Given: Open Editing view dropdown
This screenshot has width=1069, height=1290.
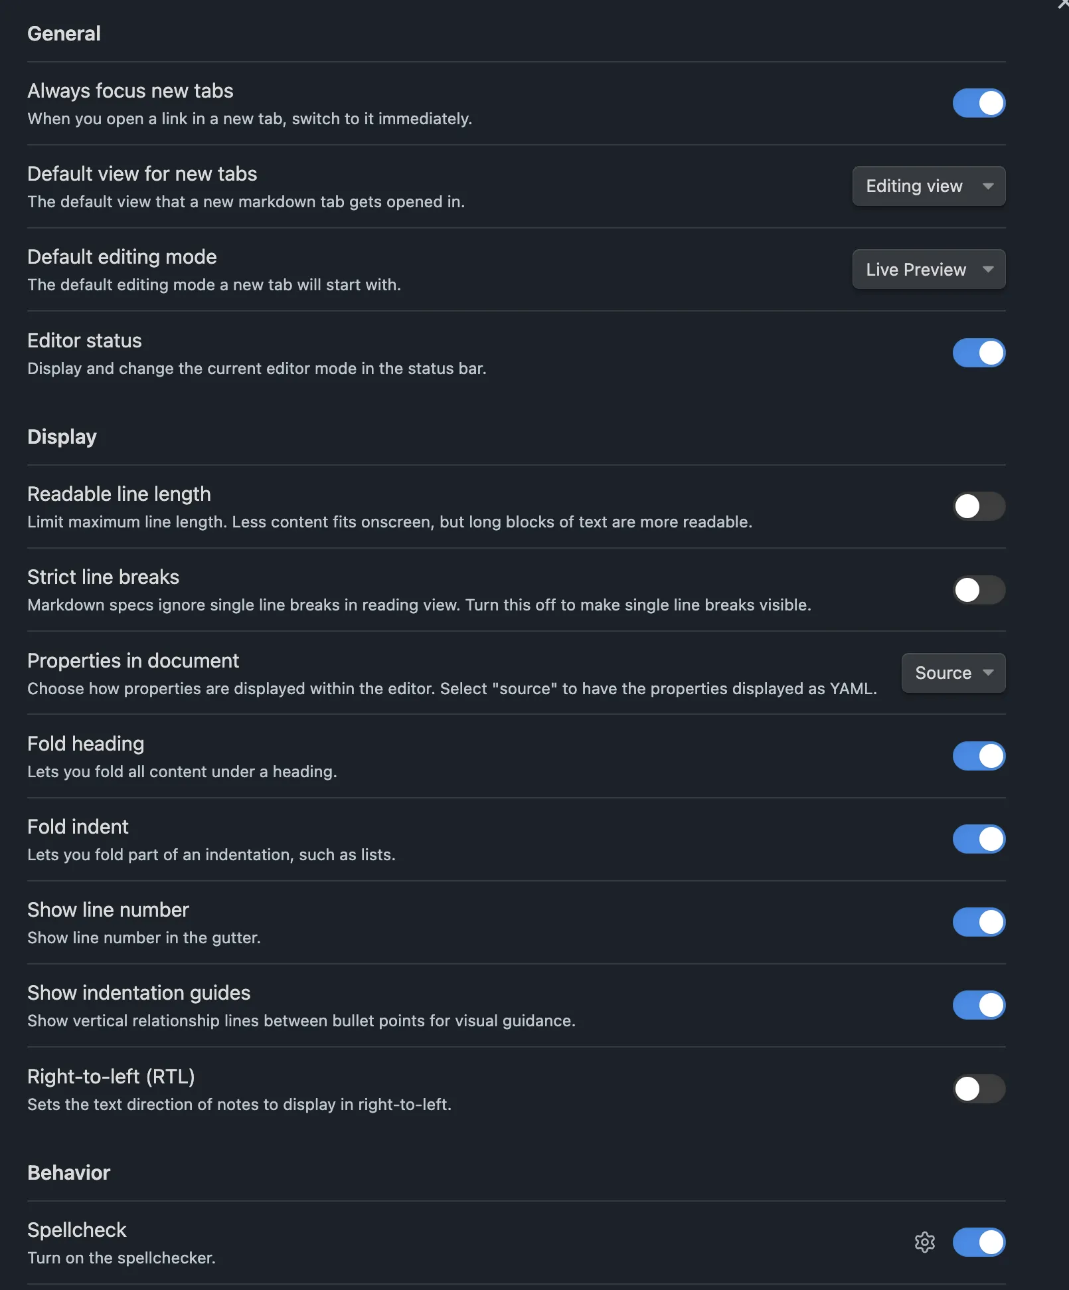Looking at the screenshot, I should pyautogui.click(x=929, y=186).
